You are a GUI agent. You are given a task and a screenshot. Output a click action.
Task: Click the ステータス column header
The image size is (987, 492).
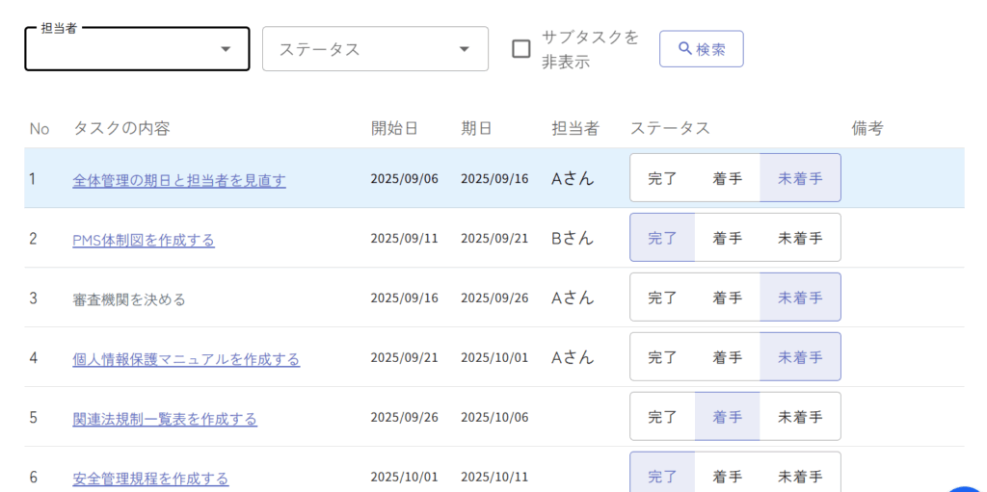[x=670, y=128]
